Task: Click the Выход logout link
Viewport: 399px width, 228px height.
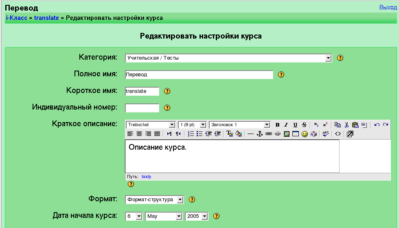Action: point(388,7)
